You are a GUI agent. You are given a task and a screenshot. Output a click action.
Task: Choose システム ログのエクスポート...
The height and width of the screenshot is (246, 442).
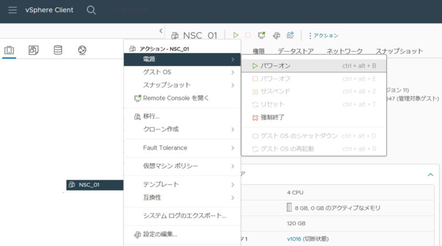pyautogui.click(x=182, y=216)
